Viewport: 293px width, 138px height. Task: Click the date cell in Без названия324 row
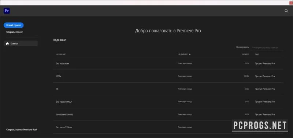point(185,102)
